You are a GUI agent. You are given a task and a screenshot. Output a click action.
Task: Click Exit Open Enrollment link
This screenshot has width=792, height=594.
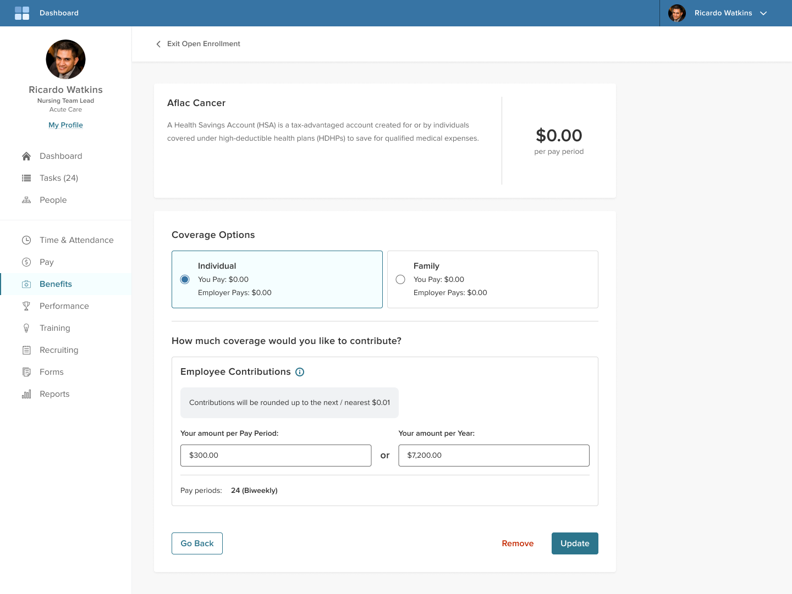[x=204, y=44]
